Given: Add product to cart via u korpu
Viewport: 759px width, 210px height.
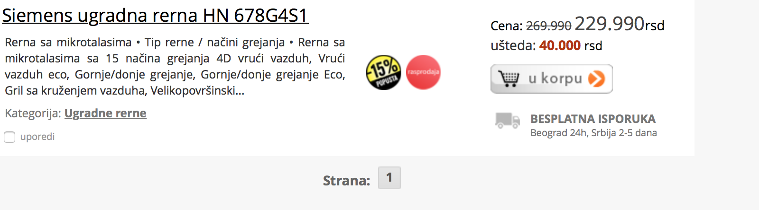Looking at the screenshot, I should (x=551, y=79).
